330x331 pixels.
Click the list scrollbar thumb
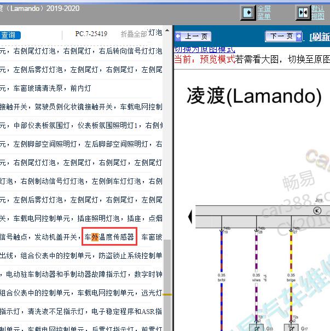(x=167, y=286)
